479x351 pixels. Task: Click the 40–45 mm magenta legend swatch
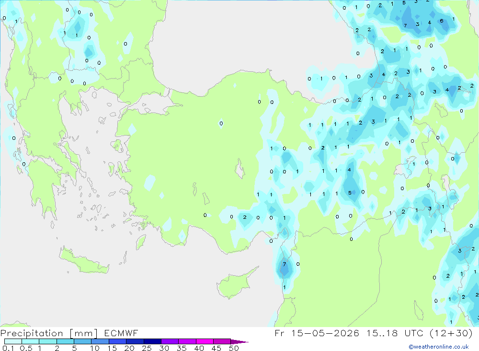205,341
